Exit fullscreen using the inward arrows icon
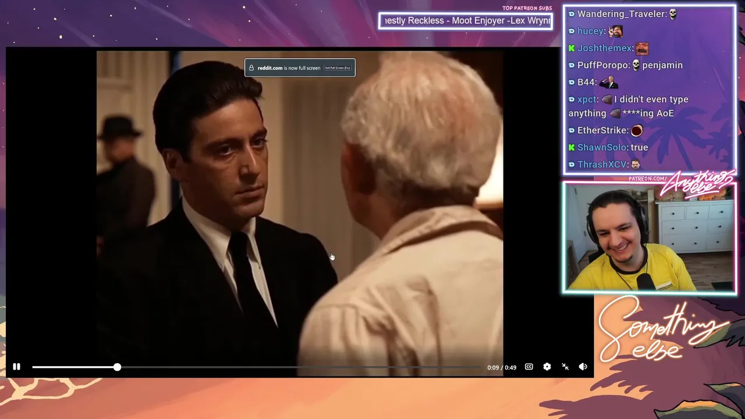745x419 pixels. coord(565,367)
